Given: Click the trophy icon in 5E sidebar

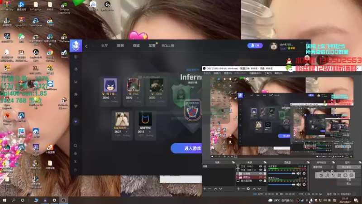Looking at the screenshot, I should 76,106.
